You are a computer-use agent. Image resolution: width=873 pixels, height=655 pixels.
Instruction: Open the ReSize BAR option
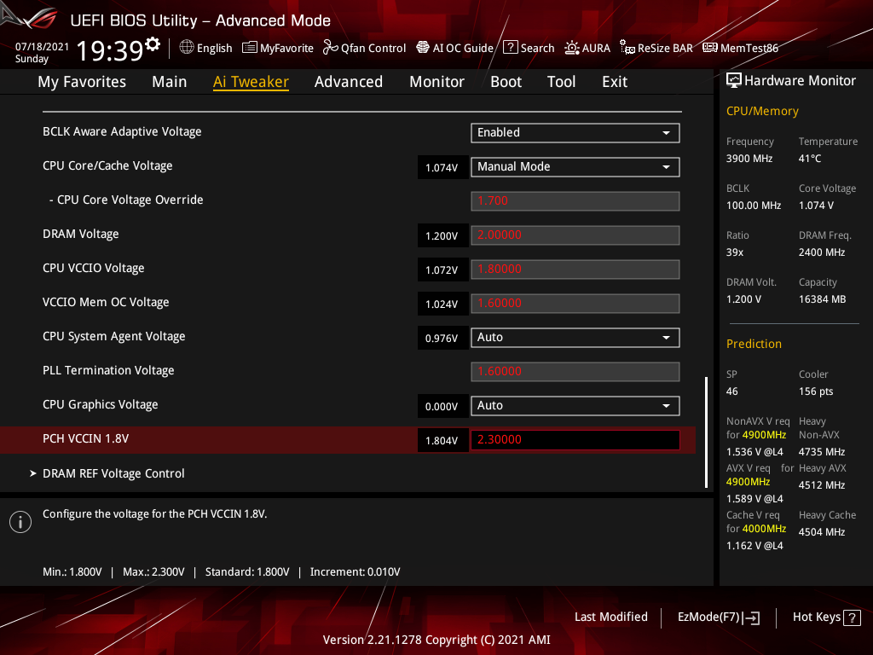pos(656,48)
